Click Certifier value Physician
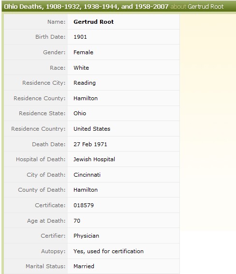This screenshot has height=274, width=236. click(x=86, y=236)
